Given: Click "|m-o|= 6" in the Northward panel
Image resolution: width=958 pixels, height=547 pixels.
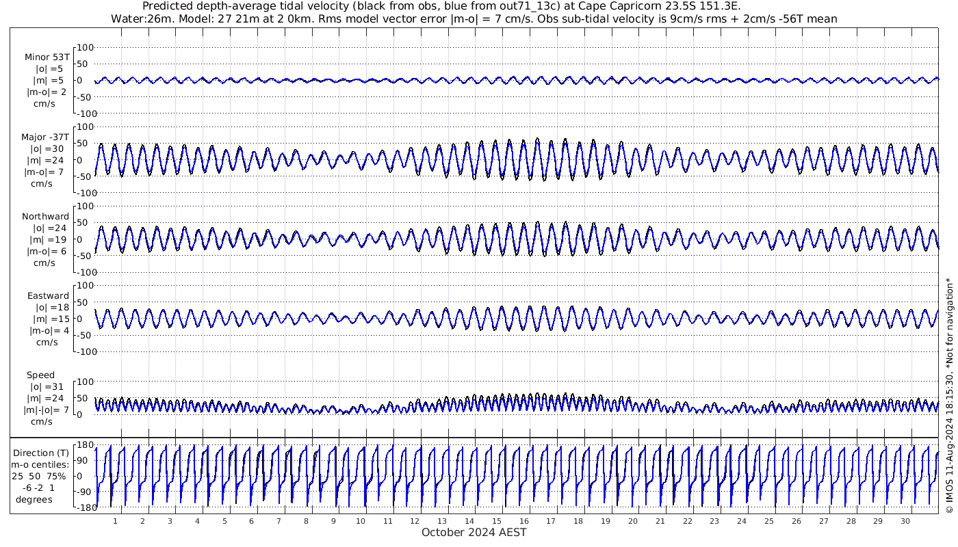Looking at the screenshot, I should (x=47, y=252).
